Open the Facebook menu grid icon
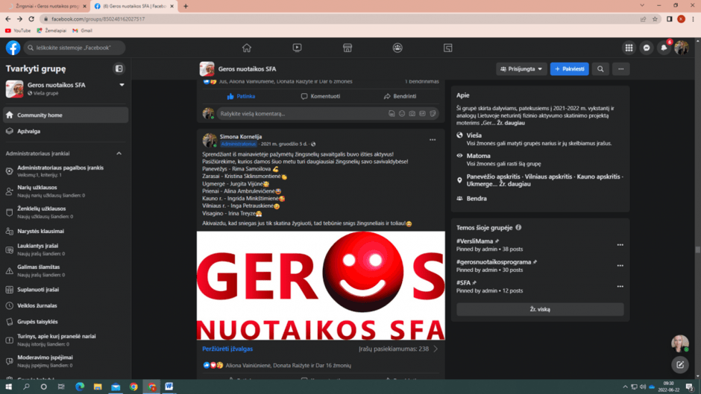 pyautogui.click(x=629, y=48)
